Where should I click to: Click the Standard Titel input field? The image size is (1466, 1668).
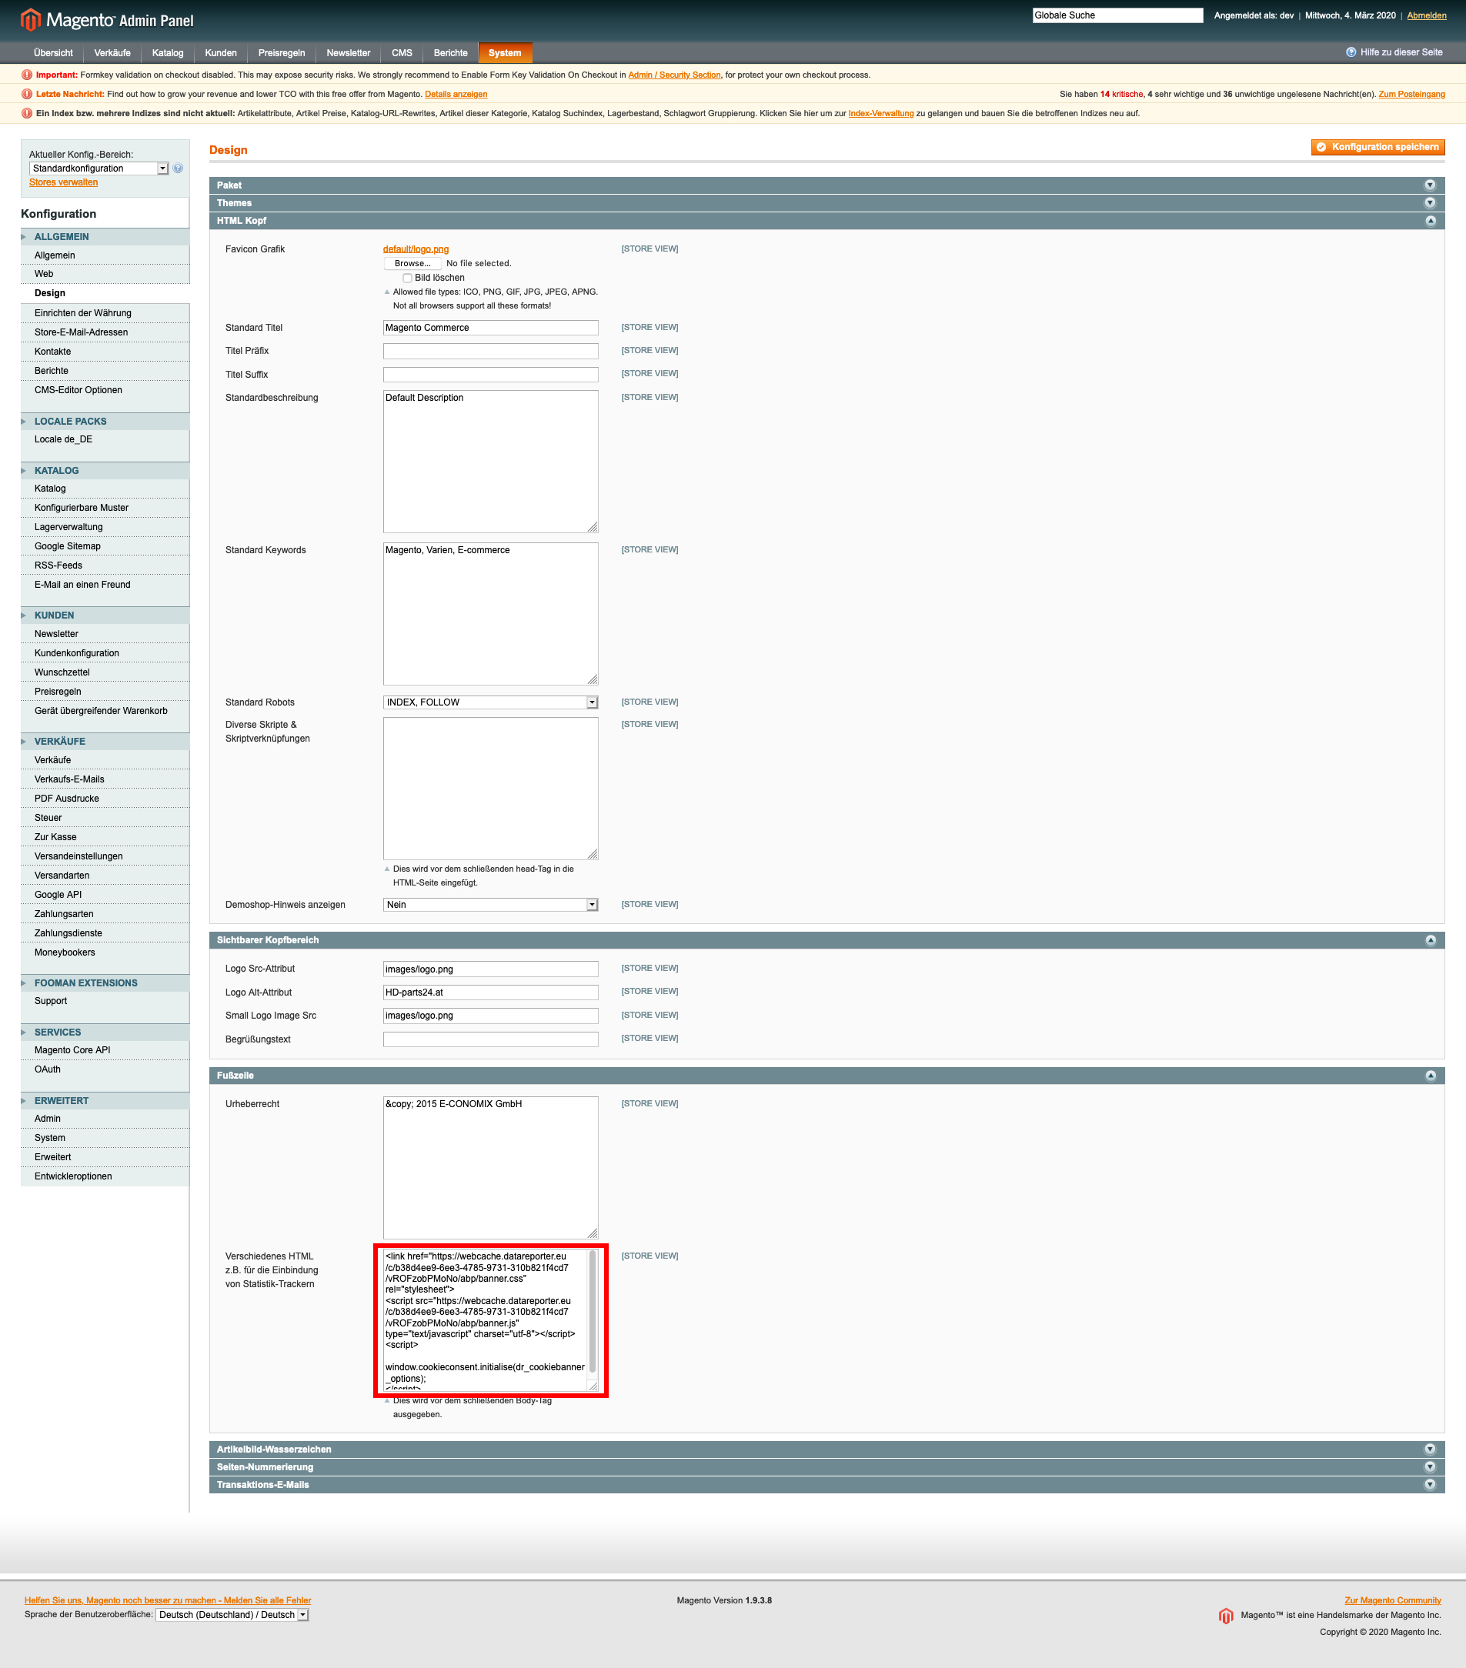[490, 327]
